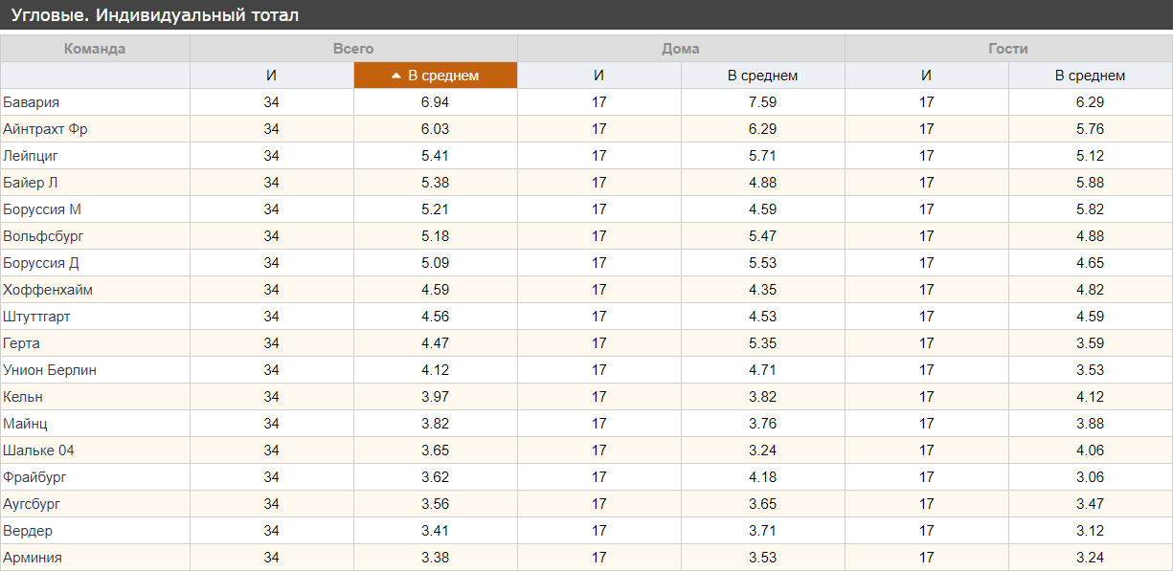This screenshot has height=571, width=1173.
Task: Select Бавария's away average 6.29
Action: (x=1091, y=102)
